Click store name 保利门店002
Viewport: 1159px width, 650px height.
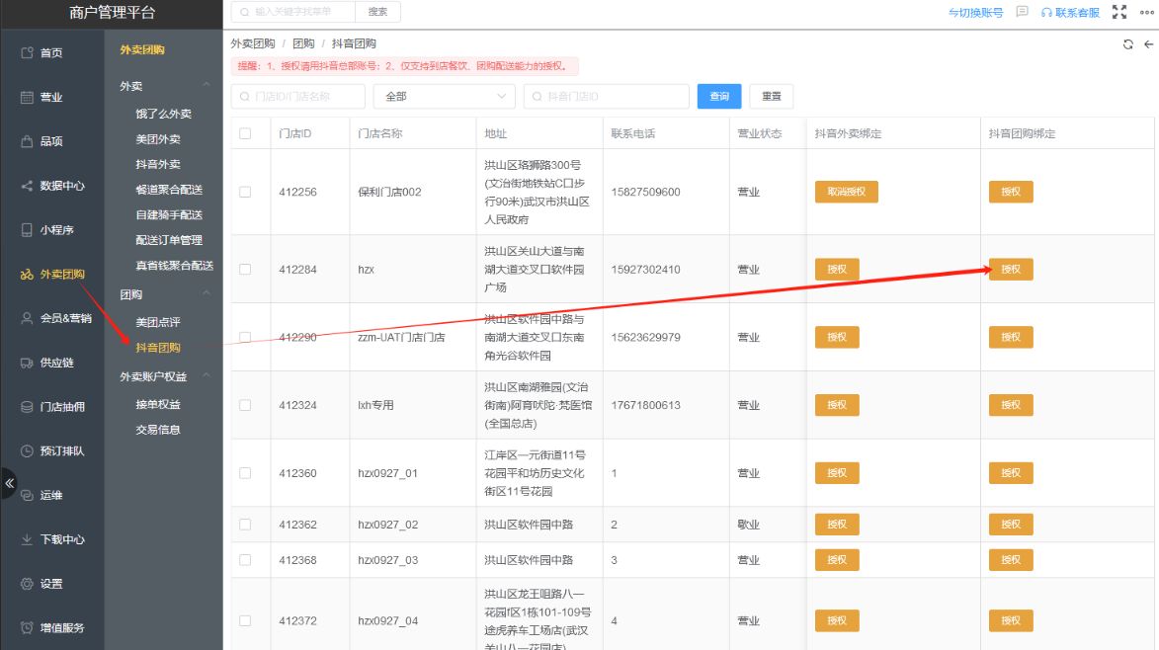coord(389,192)
